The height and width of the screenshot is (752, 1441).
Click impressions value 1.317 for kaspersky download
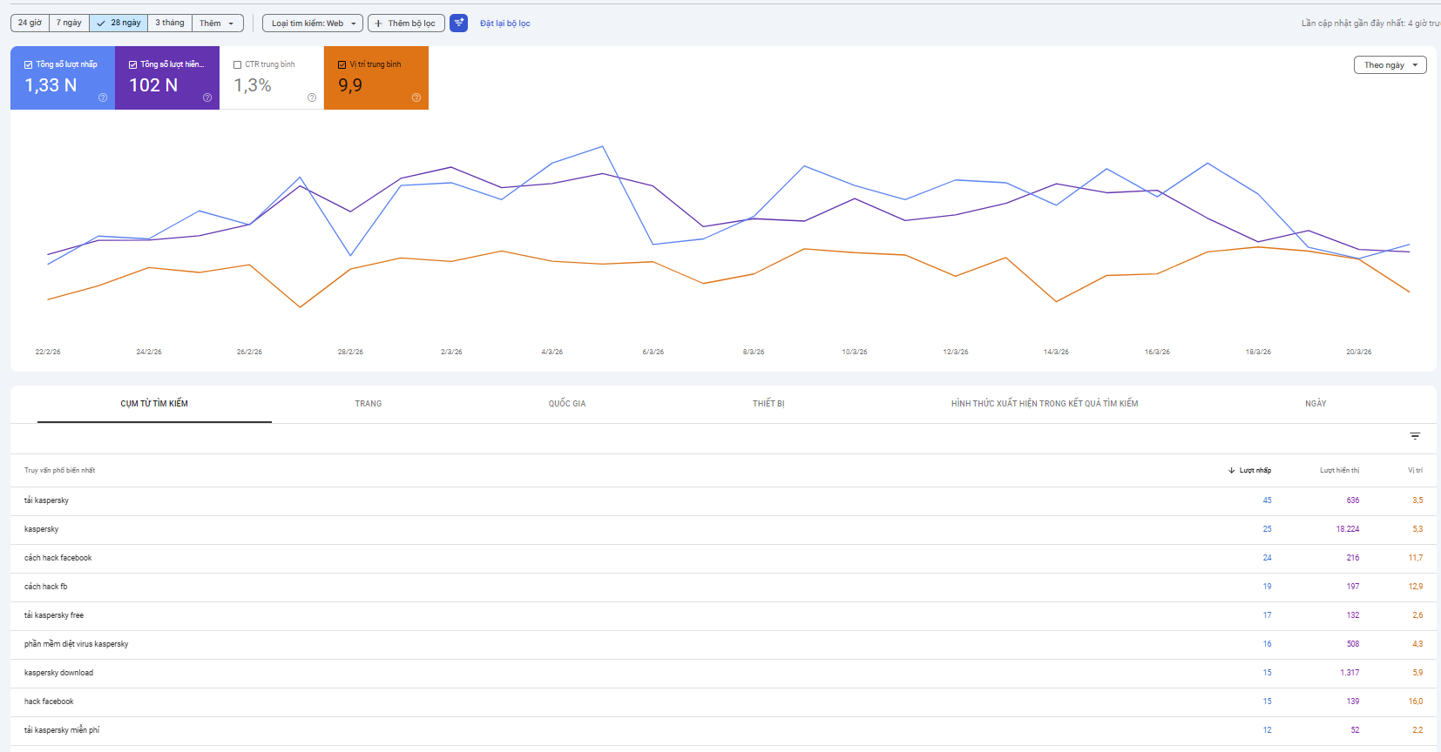(1350, 673)
